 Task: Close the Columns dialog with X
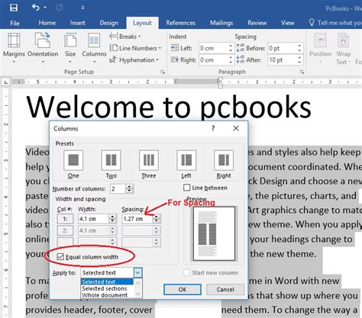tap(236, 128)
